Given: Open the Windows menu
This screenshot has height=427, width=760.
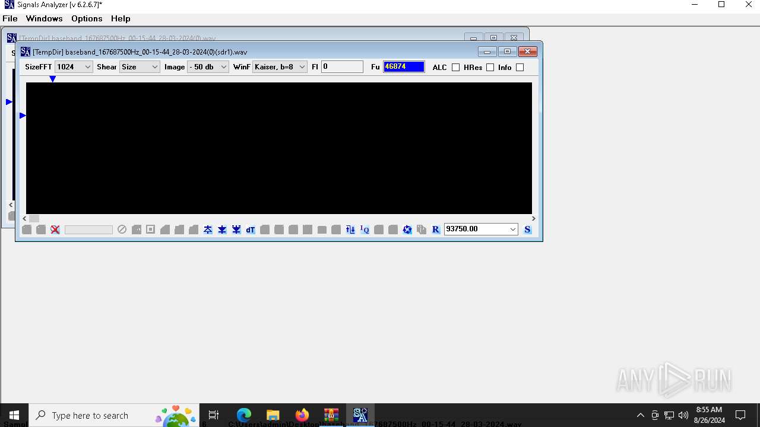Looking at the screenshot, I should [44, 18].
